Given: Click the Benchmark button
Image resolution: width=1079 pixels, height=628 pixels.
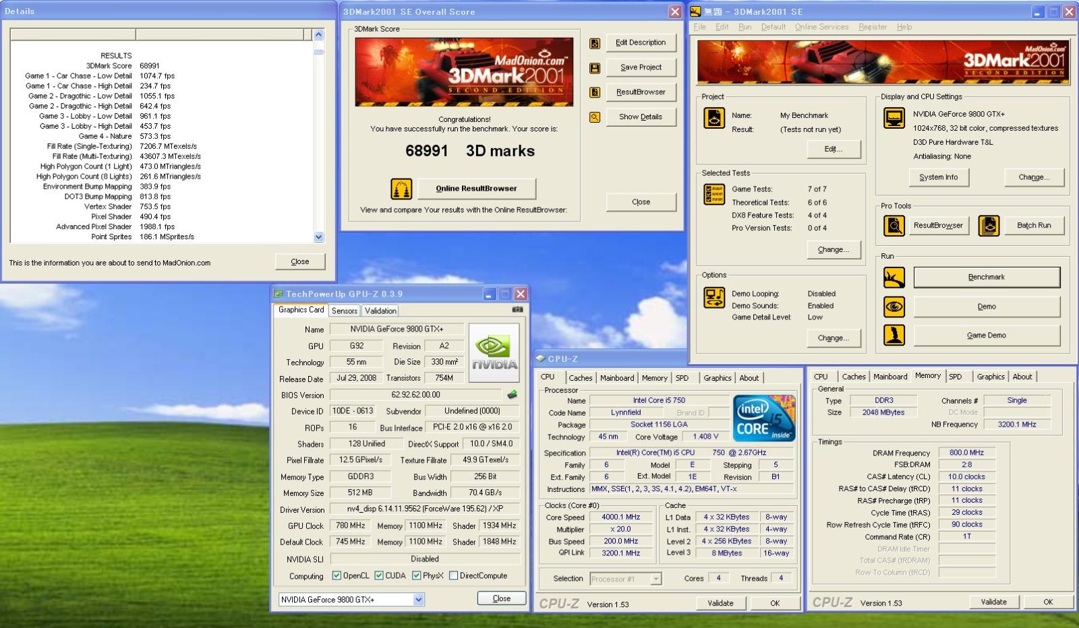Looking at the screenshot, I should click(x=987, y=277).
